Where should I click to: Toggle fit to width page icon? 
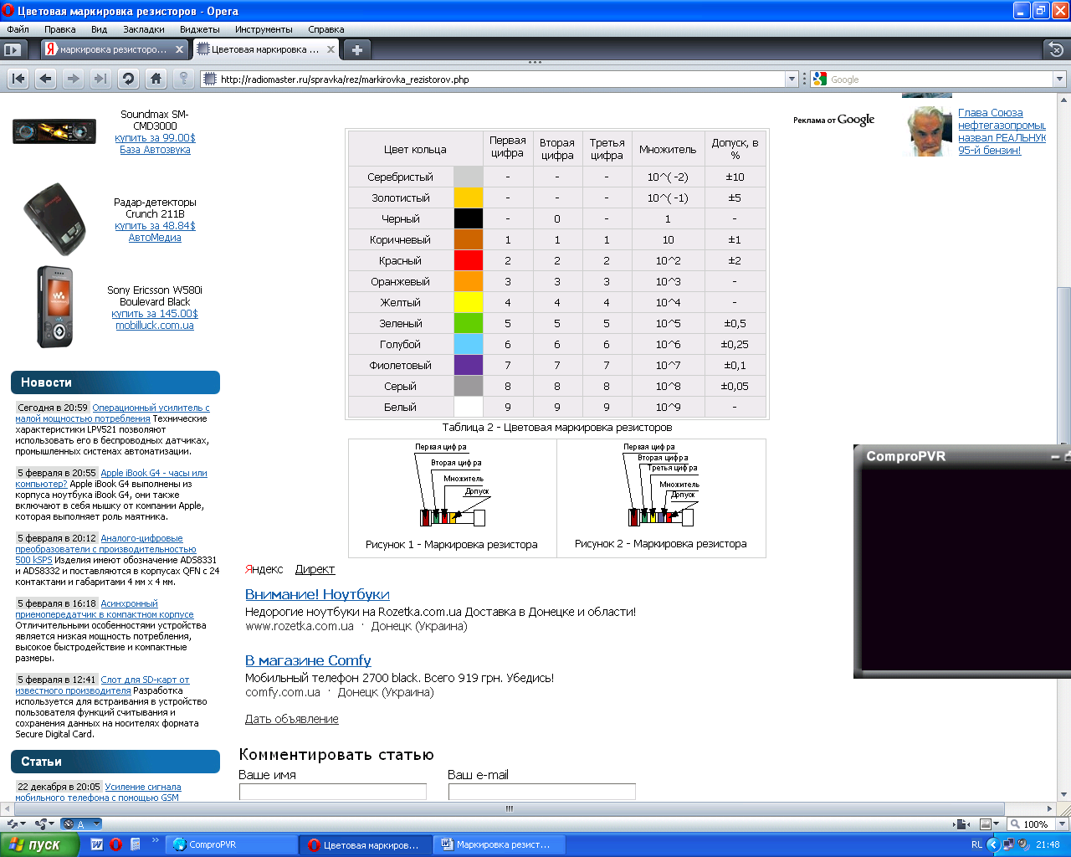pyautogui.click(x=962, y=824)
